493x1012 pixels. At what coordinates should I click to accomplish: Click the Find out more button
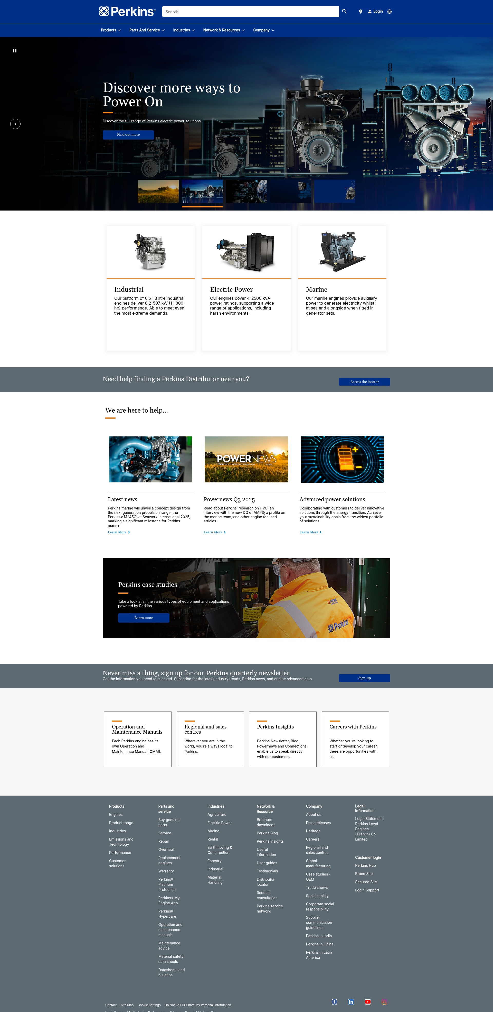point(128,134)
